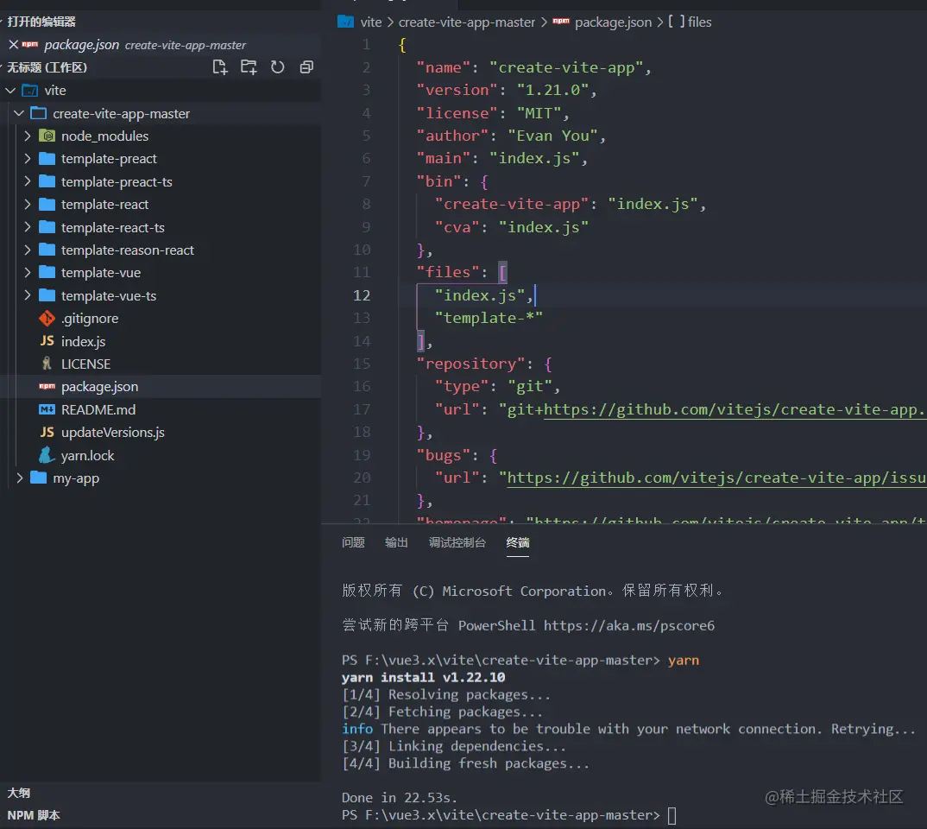
Task: Click the "template-*" string on line 13
Action: point(489,318)
